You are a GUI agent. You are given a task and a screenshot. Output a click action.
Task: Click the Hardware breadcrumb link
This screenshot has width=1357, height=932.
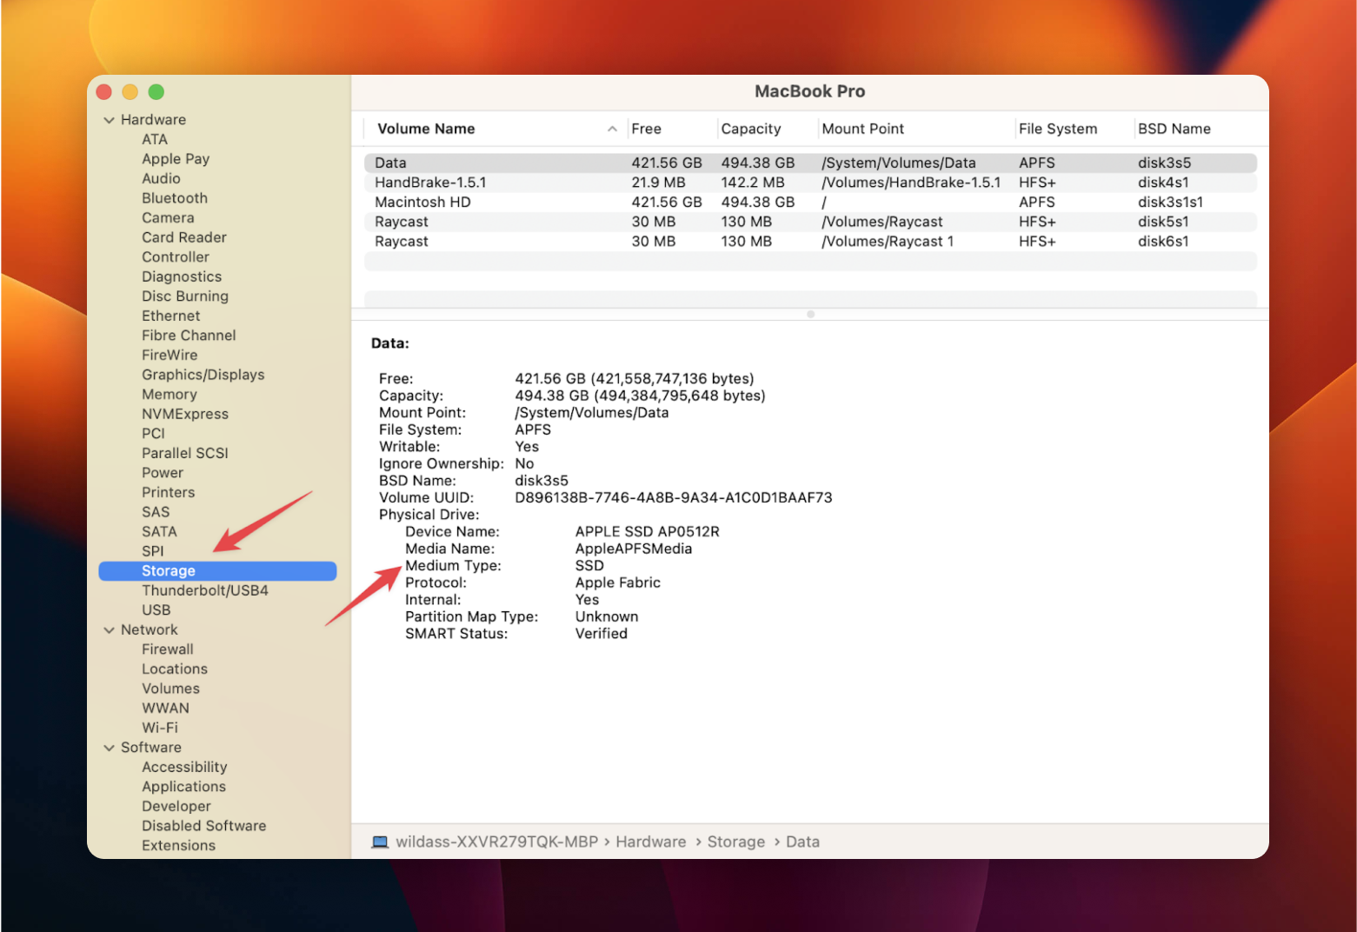tap(650, 842)
